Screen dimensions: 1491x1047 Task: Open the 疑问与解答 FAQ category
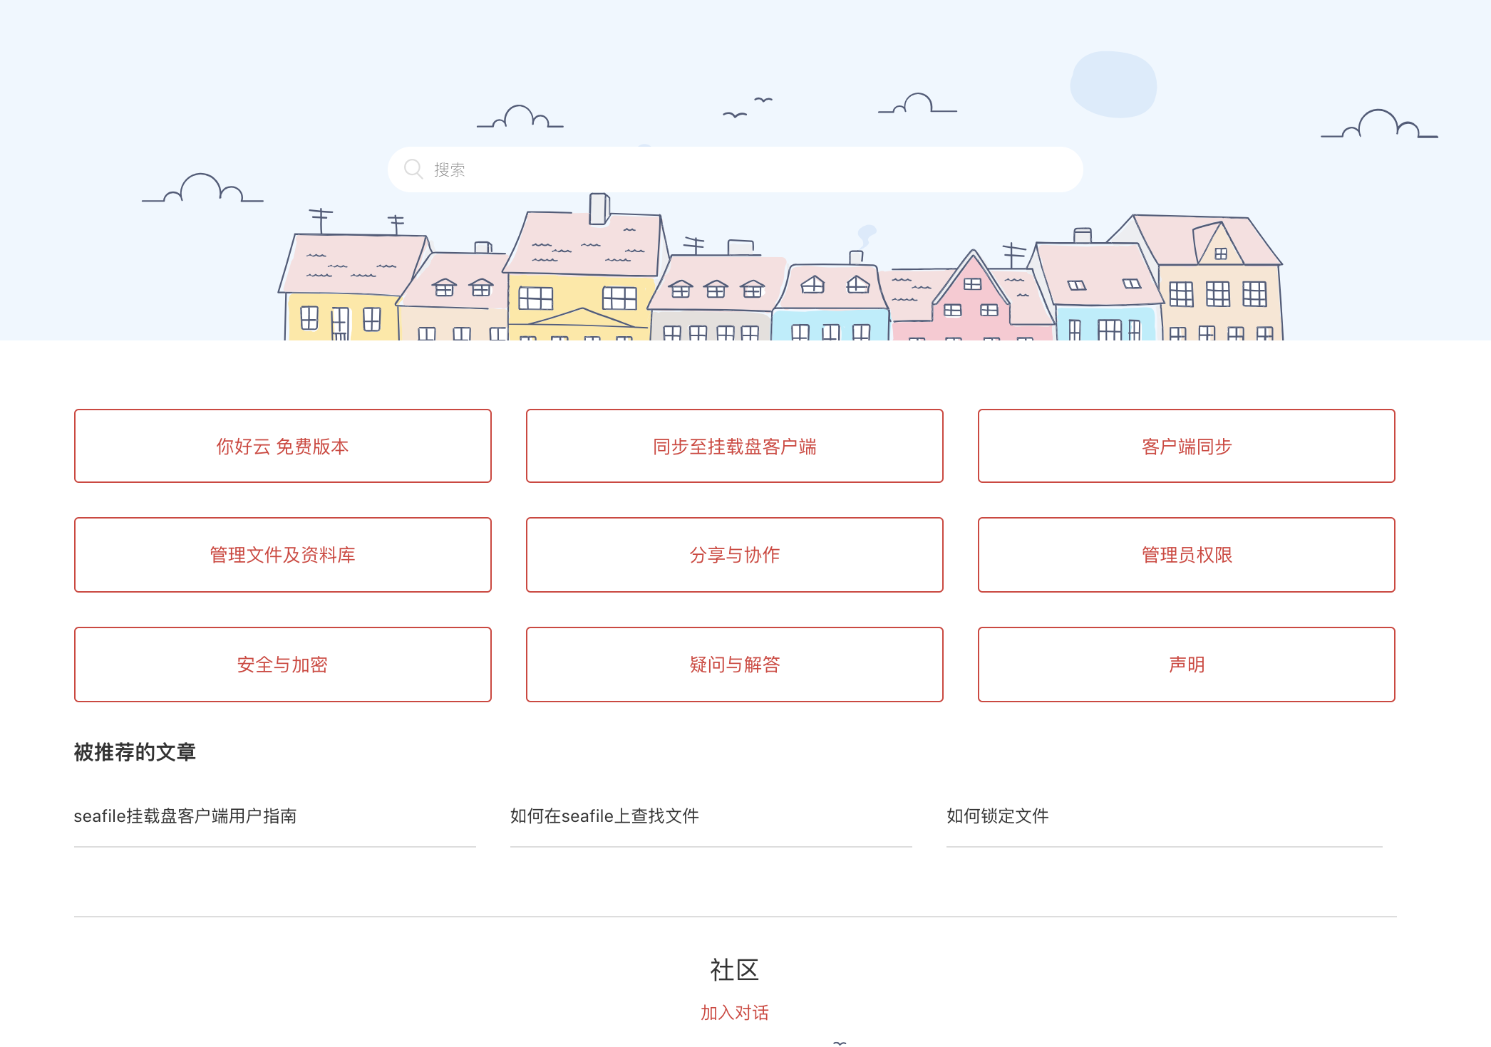click(x=734, y=665)
